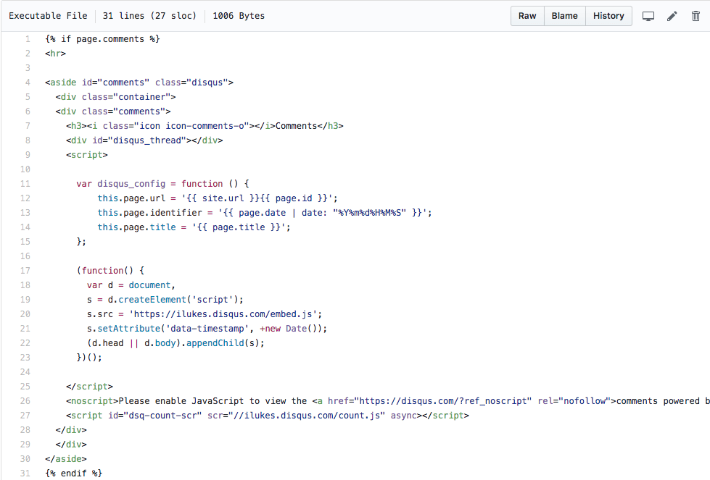
Task: Click the div id="disqus_thread" line
Action: click(144, 140)
